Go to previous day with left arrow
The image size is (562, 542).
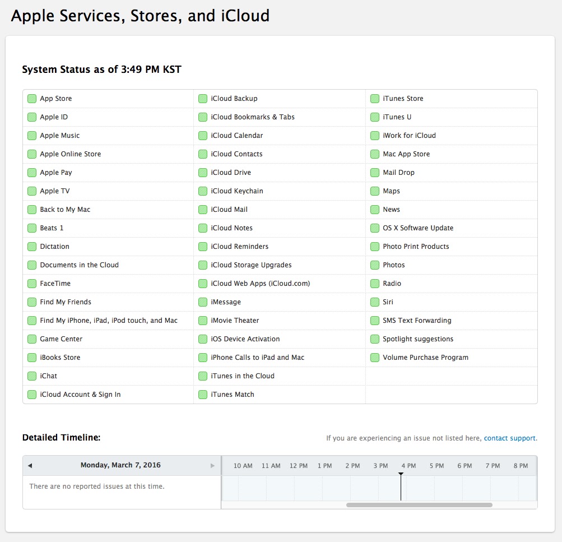30,466
